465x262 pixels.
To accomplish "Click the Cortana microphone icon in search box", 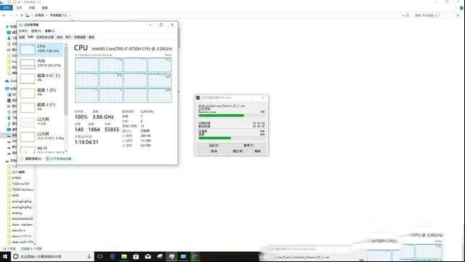I will tap(89, 256).
